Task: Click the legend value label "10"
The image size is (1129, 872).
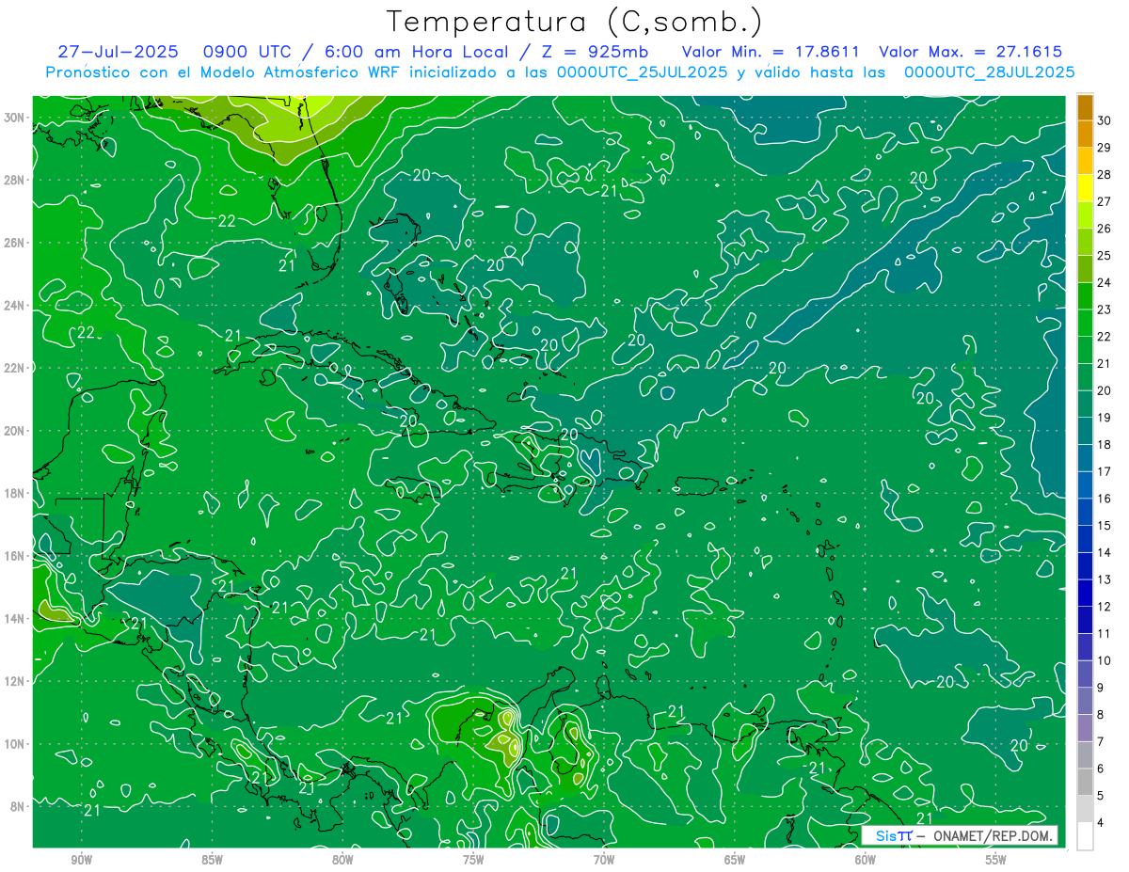Action: (x=1104, y=660)
